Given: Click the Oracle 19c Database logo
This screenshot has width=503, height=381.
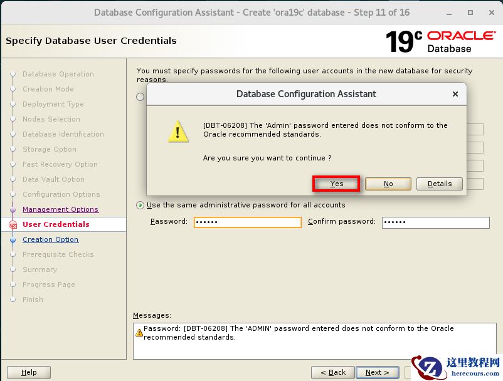Looking at the screenshot, I should tap(440, 41).
